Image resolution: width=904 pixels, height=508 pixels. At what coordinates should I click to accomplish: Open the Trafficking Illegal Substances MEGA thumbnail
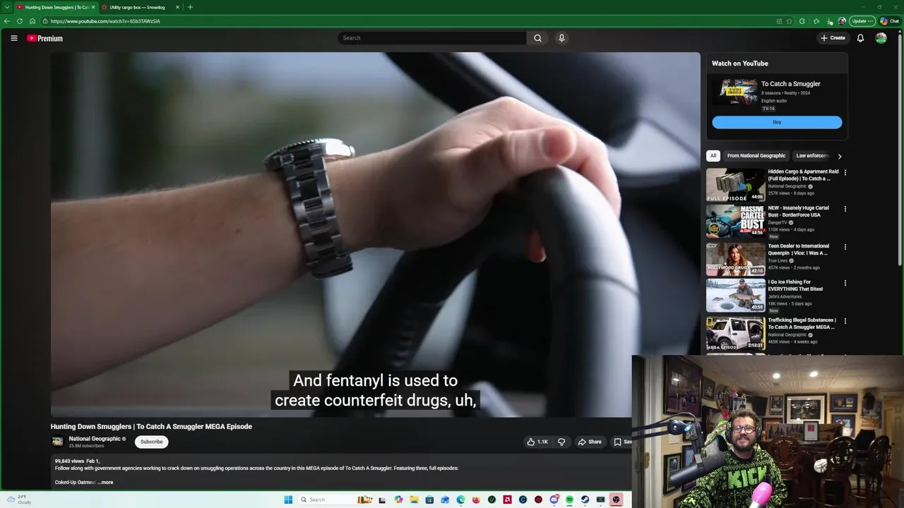(735, 333)
